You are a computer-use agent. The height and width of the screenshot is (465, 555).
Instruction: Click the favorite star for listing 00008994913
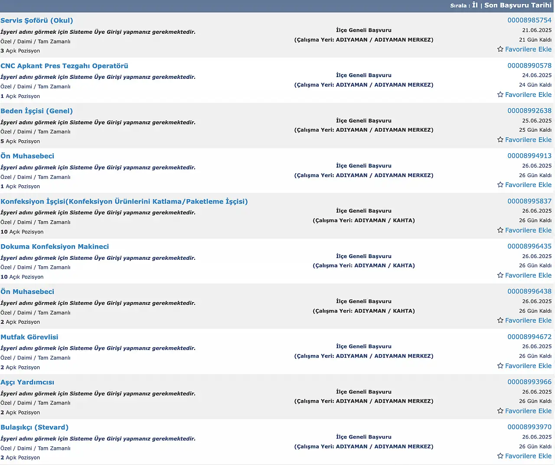pyautogui.click(x=500, y=185)
